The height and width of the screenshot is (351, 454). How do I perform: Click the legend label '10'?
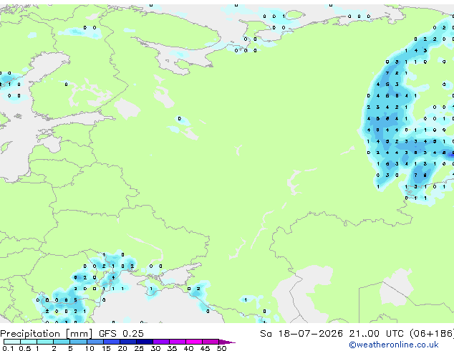click(90, 348)
